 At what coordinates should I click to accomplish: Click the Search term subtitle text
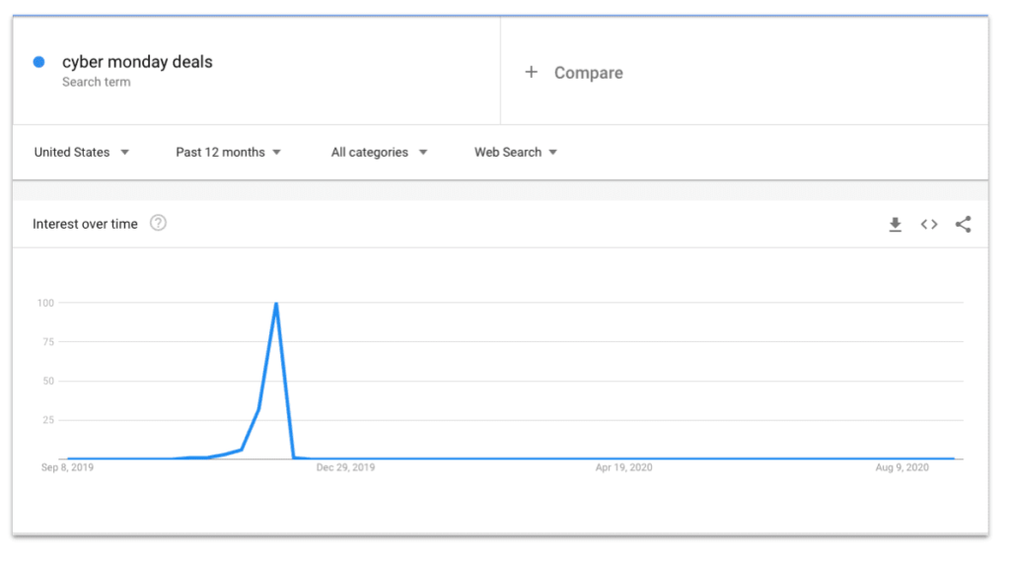96,83
